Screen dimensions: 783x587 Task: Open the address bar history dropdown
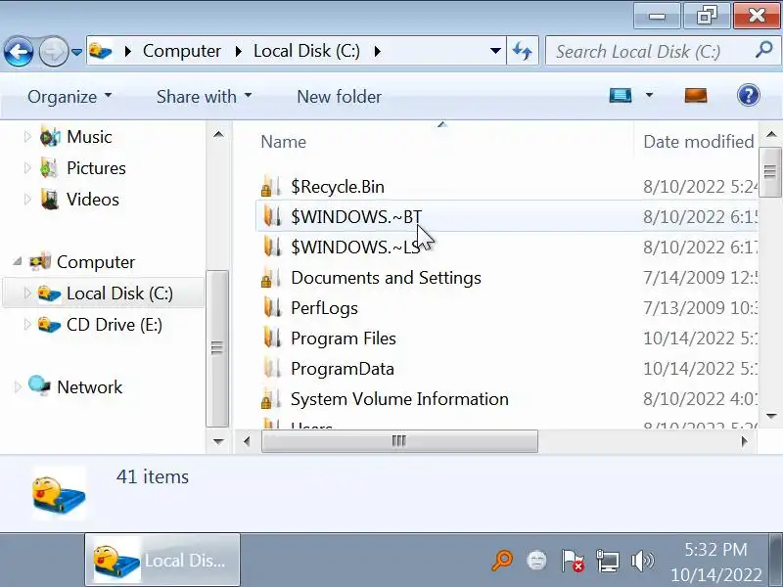pyautogui.click(x=495, y=51)
